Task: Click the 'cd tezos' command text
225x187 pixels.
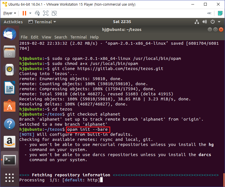Action: coord(62,109)
